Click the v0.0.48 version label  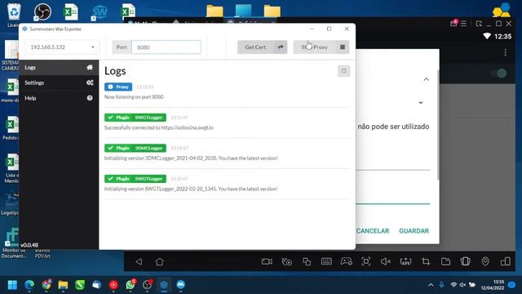(x=29, y=245)
